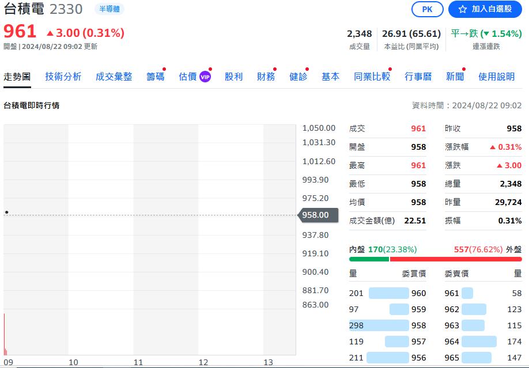Click the stock code 2330
The height and width of the screenshot is (368, 529).
(66, 9)
